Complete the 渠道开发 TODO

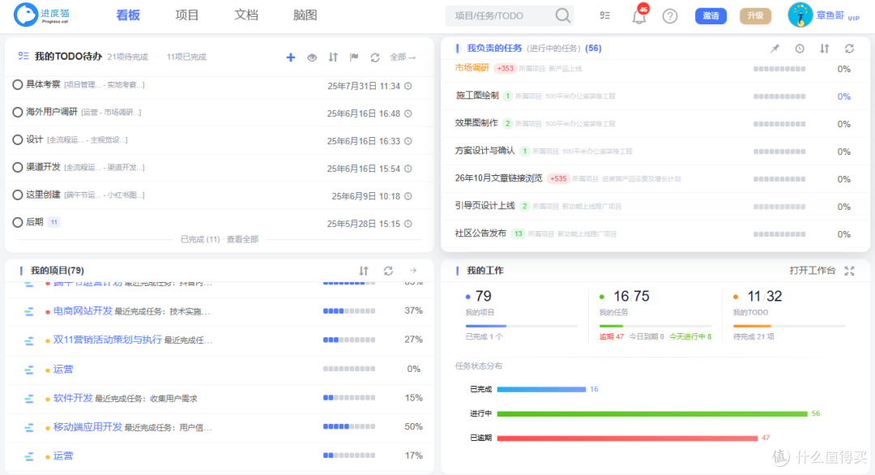tap(17, 167)
